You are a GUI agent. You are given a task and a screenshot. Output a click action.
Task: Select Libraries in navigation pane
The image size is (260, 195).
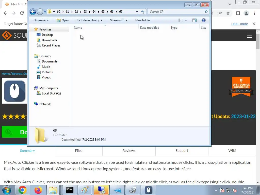click(45, 56)
